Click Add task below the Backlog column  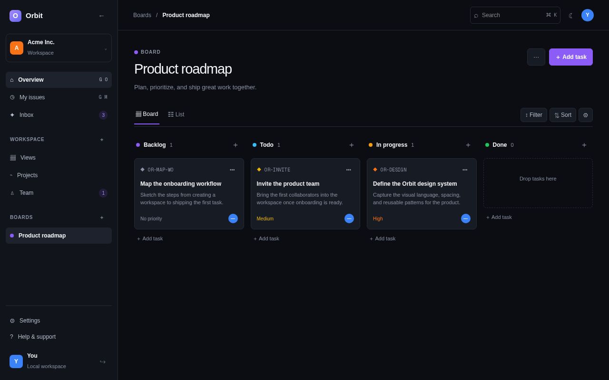click(x=150, y=238)
